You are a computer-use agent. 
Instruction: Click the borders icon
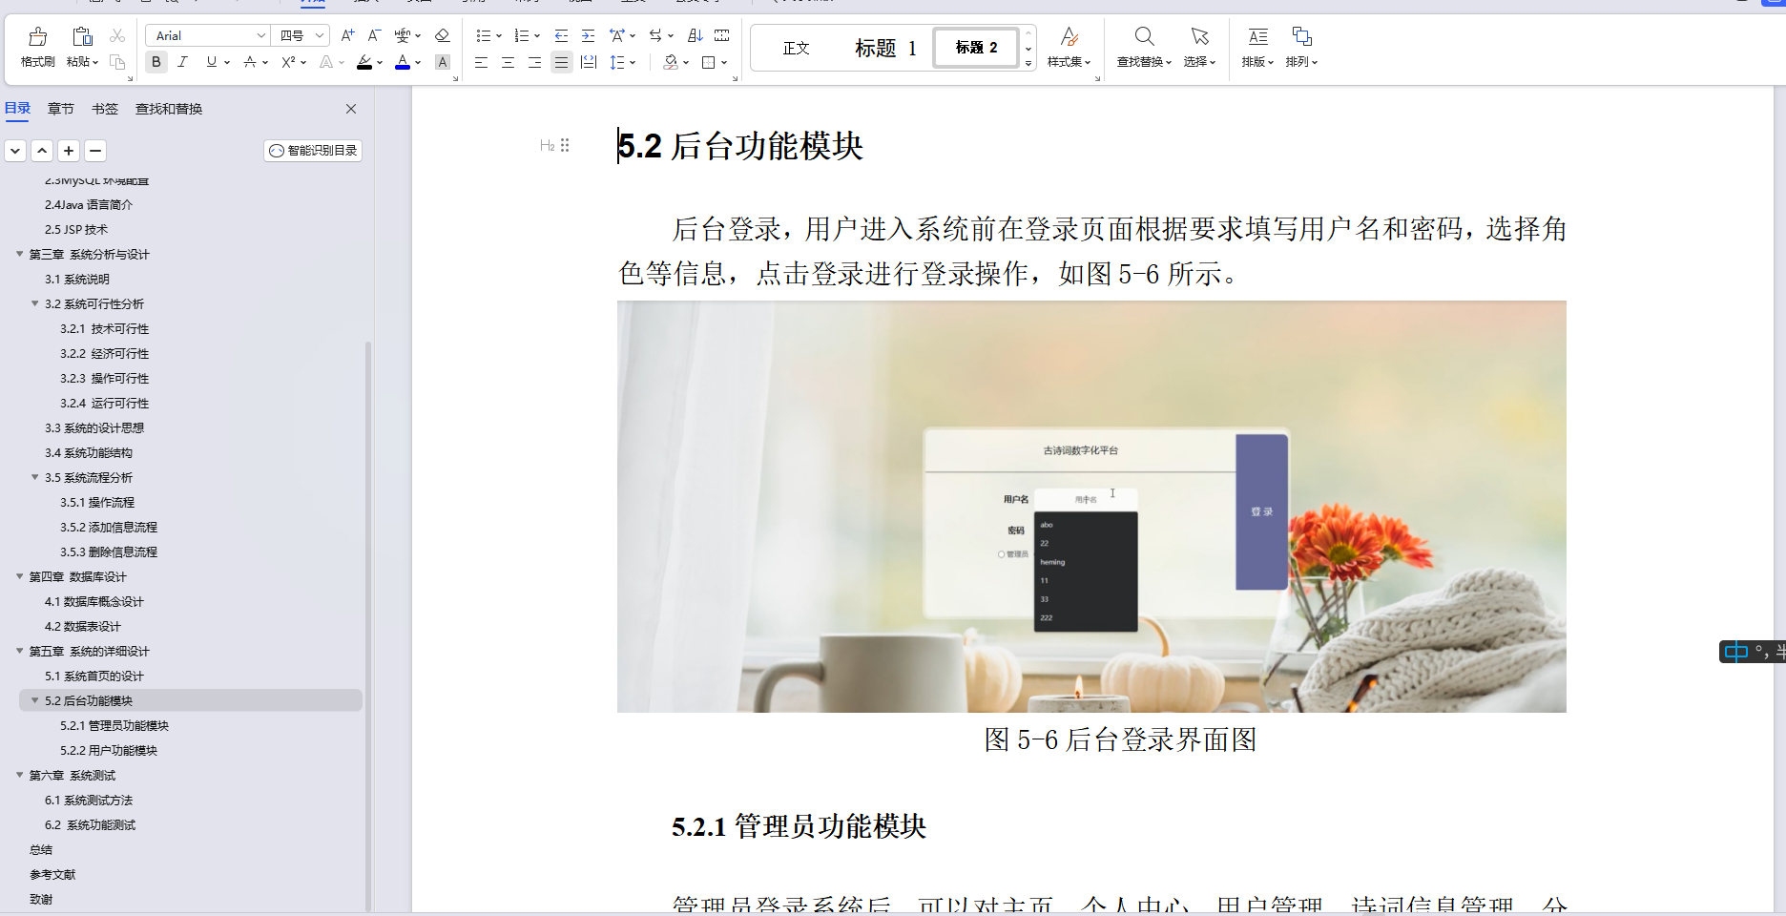click(x=709, y=62)
